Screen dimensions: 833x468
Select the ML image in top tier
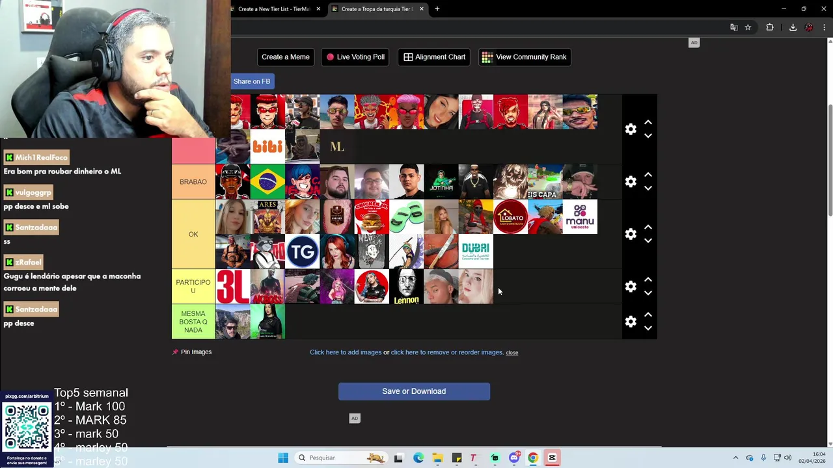(337, 147)
